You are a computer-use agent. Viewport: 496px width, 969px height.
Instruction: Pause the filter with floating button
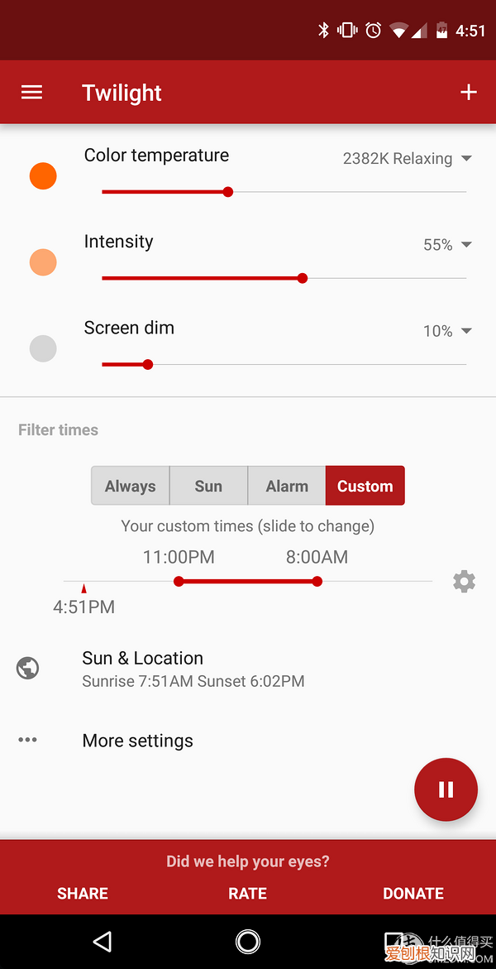coord(446,789)
